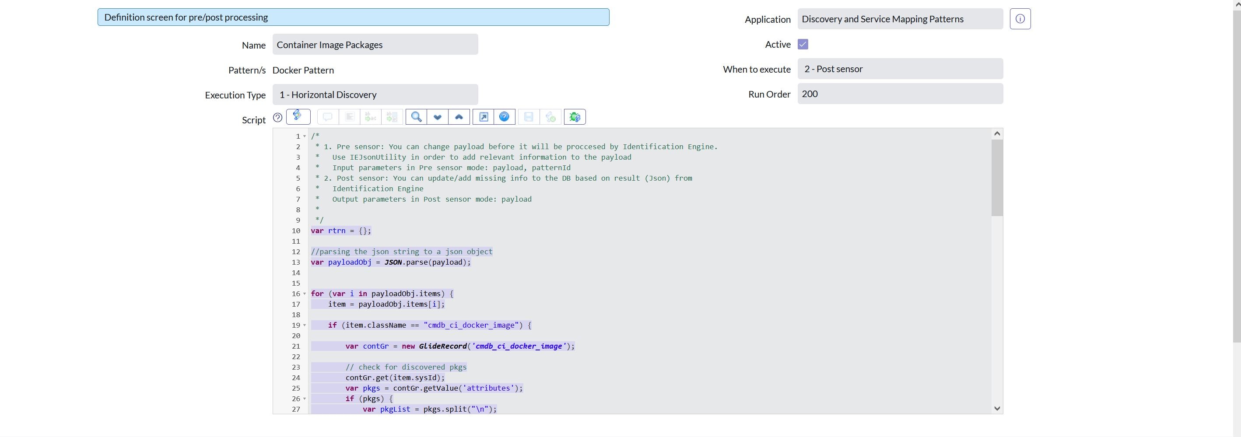Image resolution: width=1241 pixels, height=437 pixels.
Task: Open help for the Script field
Action: (277, 117)
